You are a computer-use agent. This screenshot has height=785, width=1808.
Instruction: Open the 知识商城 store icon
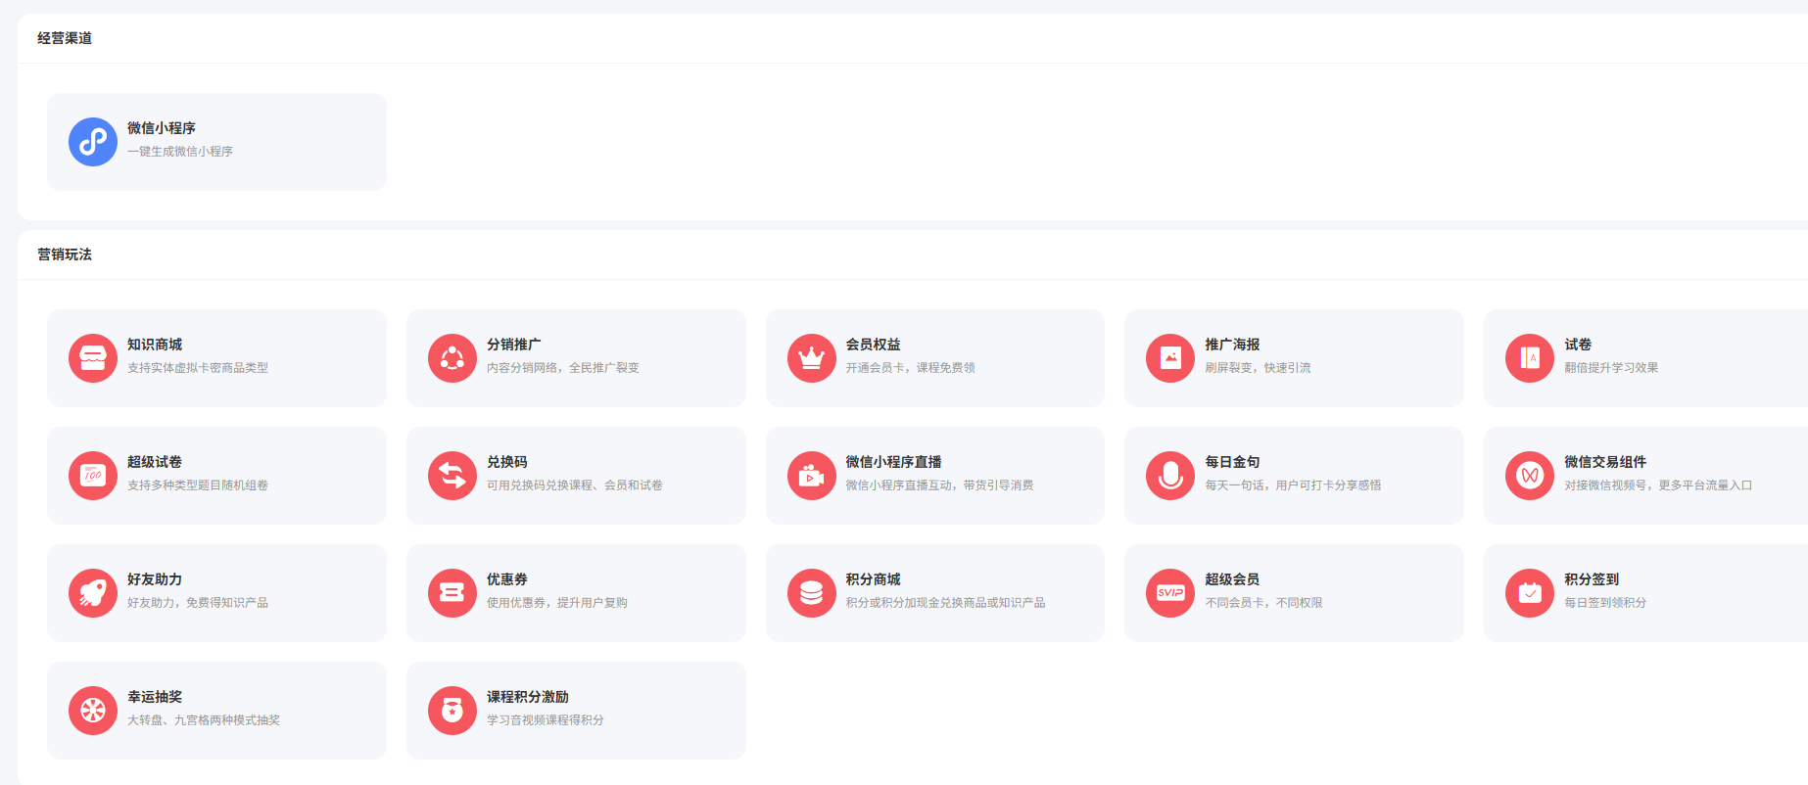(x=93, y=358)
